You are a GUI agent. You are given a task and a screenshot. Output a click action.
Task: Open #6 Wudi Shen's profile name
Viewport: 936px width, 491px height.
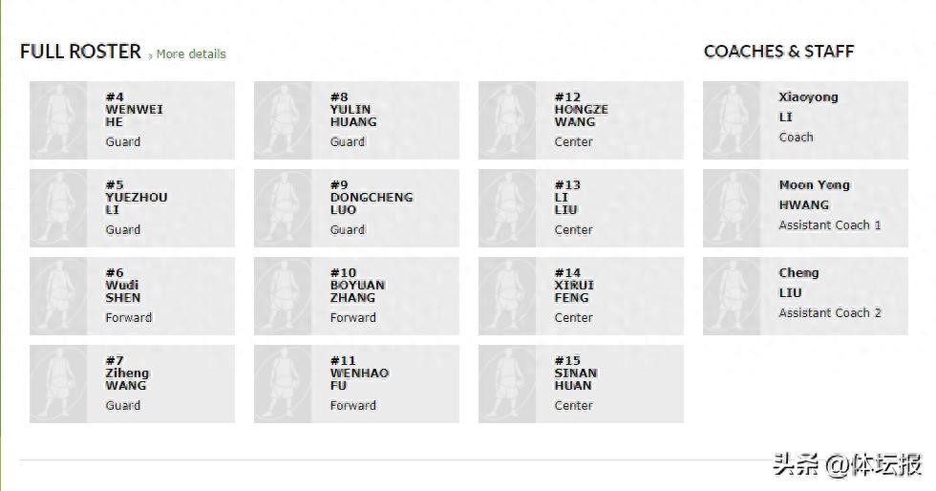pos(122,291)
